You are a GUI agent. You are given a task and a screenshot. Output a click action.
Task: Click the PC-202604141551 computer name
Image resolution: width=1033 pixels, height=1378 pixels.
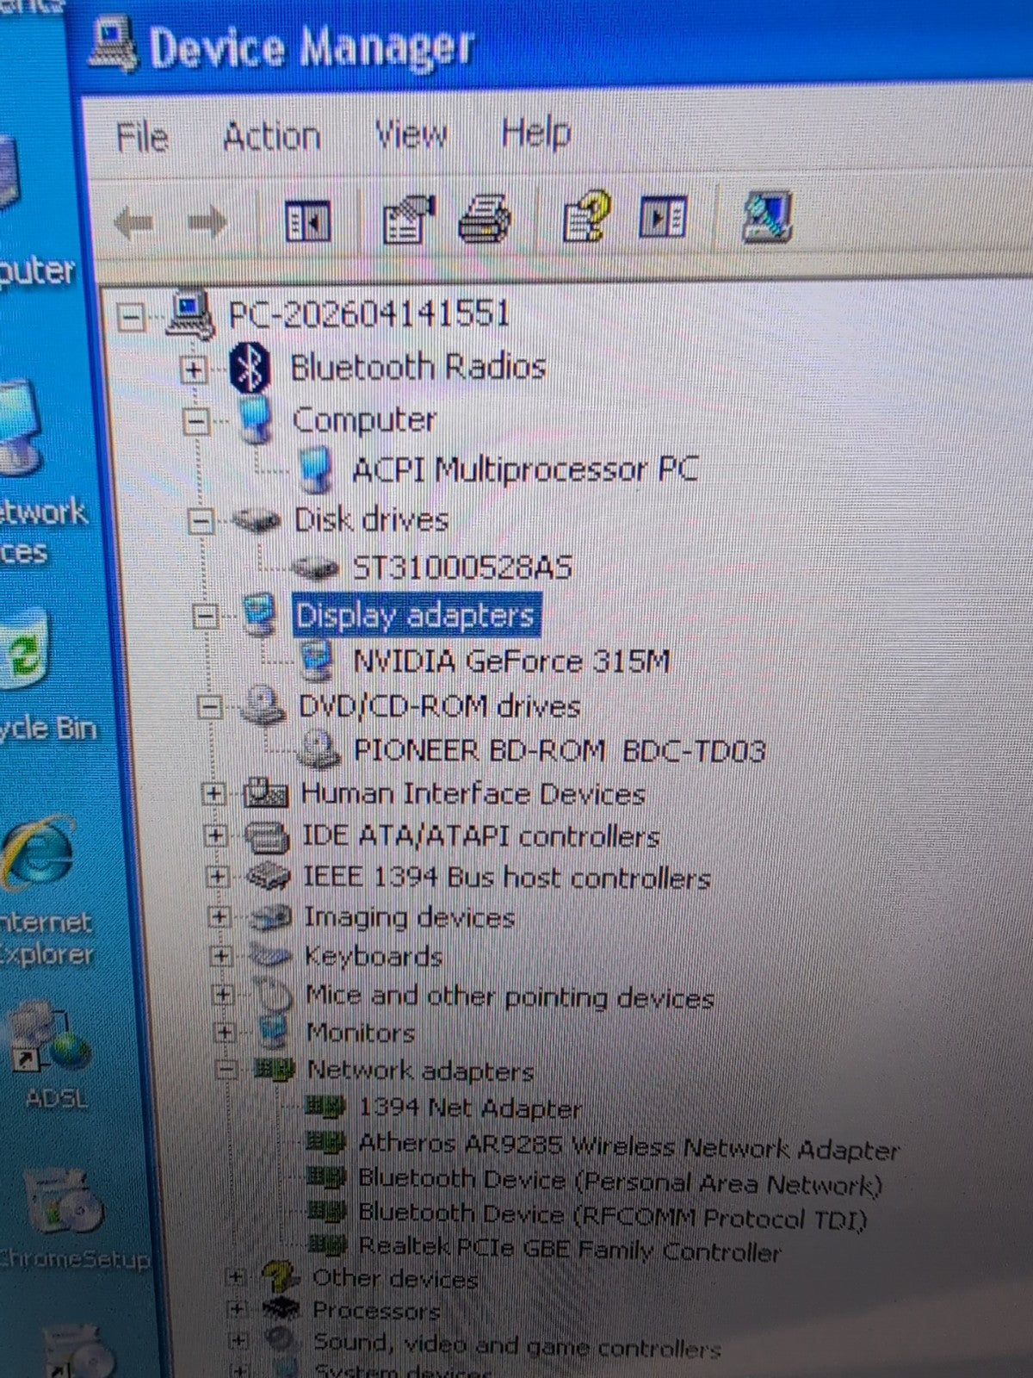(x=369, y=313)
